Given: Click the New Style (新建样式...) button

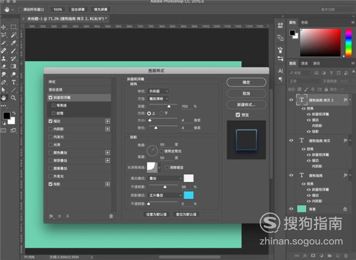Looking at the screenshot, I should (x=246, y=105).
